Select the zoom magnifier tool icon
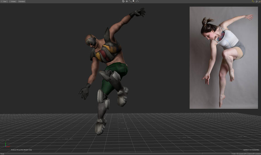The height and width of the screenshot is (155, 261). (134, 1)
